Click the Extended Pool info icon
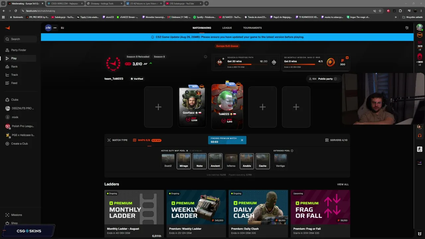 292,151
